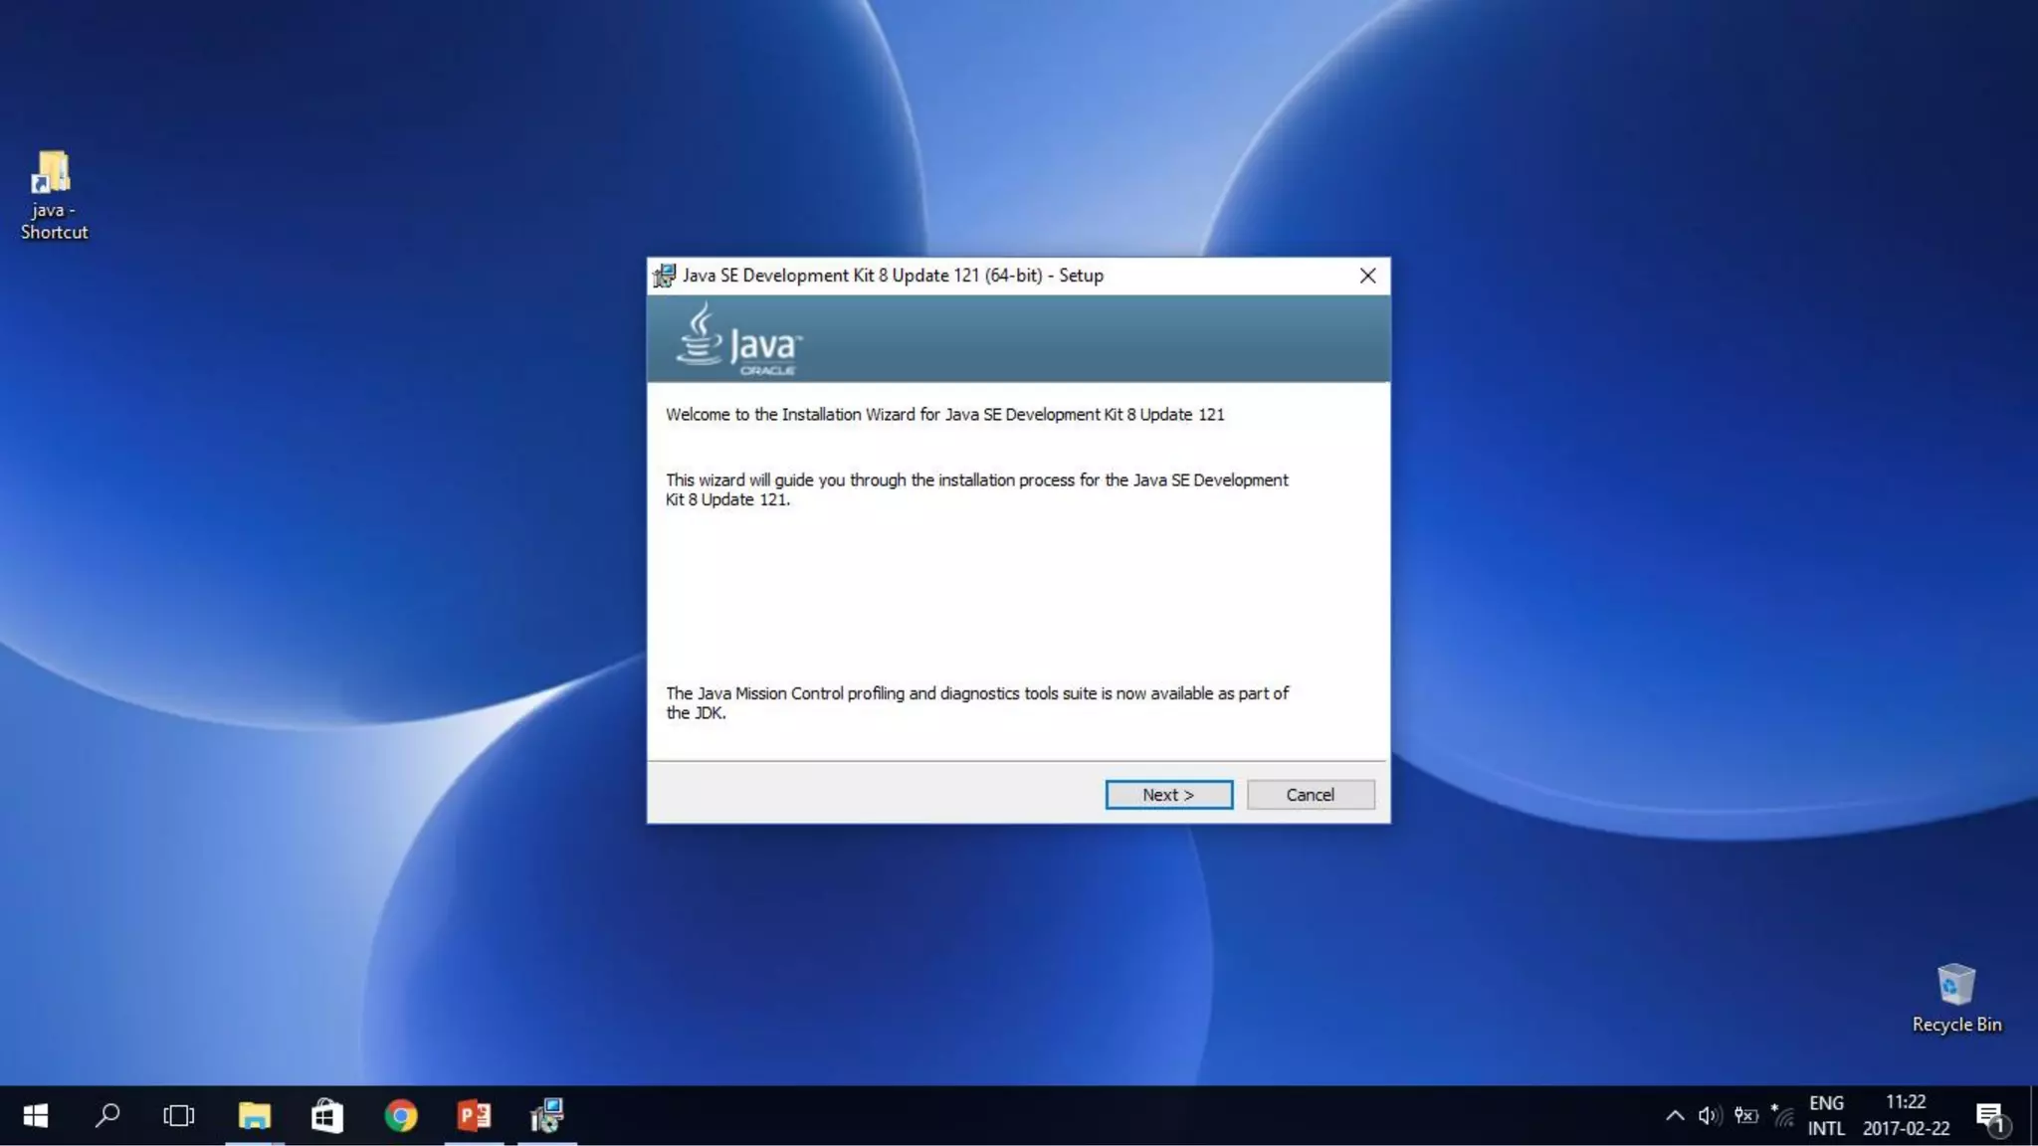Open the taskbar search
This screenshot has height=1146, width=2038.
107,1115
